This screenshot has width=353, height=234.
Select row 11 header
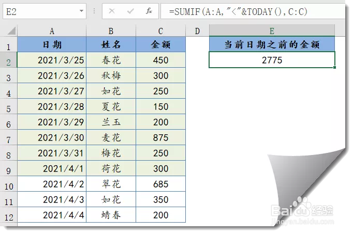(9, 199)
